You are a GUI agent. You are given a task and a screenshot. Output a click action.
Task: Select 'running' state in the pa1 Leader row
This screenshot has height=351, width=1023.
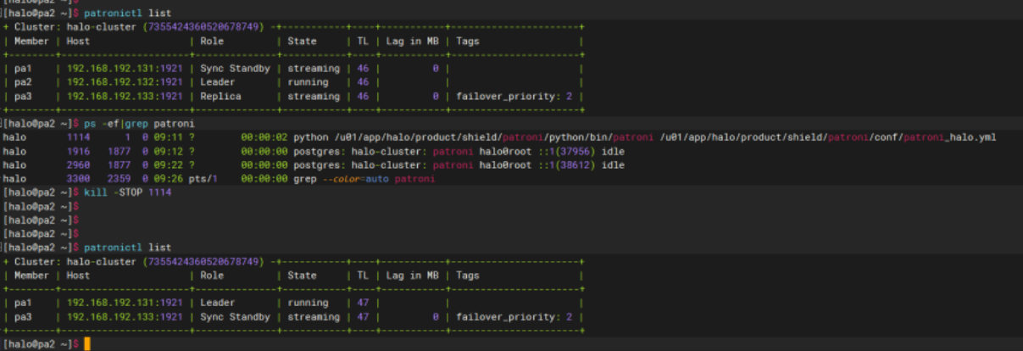click(x=308, y=302)
